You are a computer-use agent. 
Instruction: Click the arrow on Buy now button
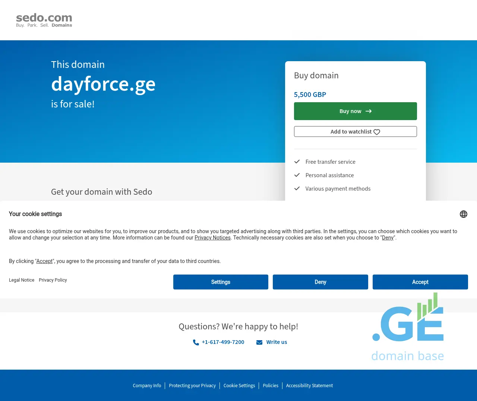click(369, 111)
